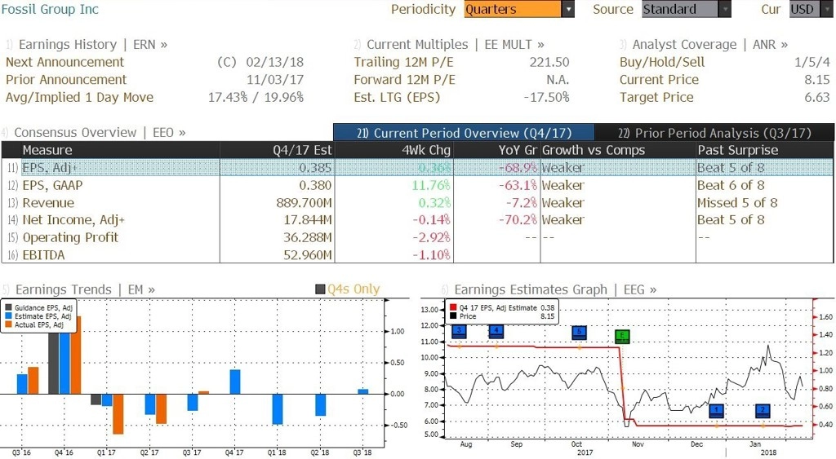Select the Quarters periodicity field

point(513,9)
